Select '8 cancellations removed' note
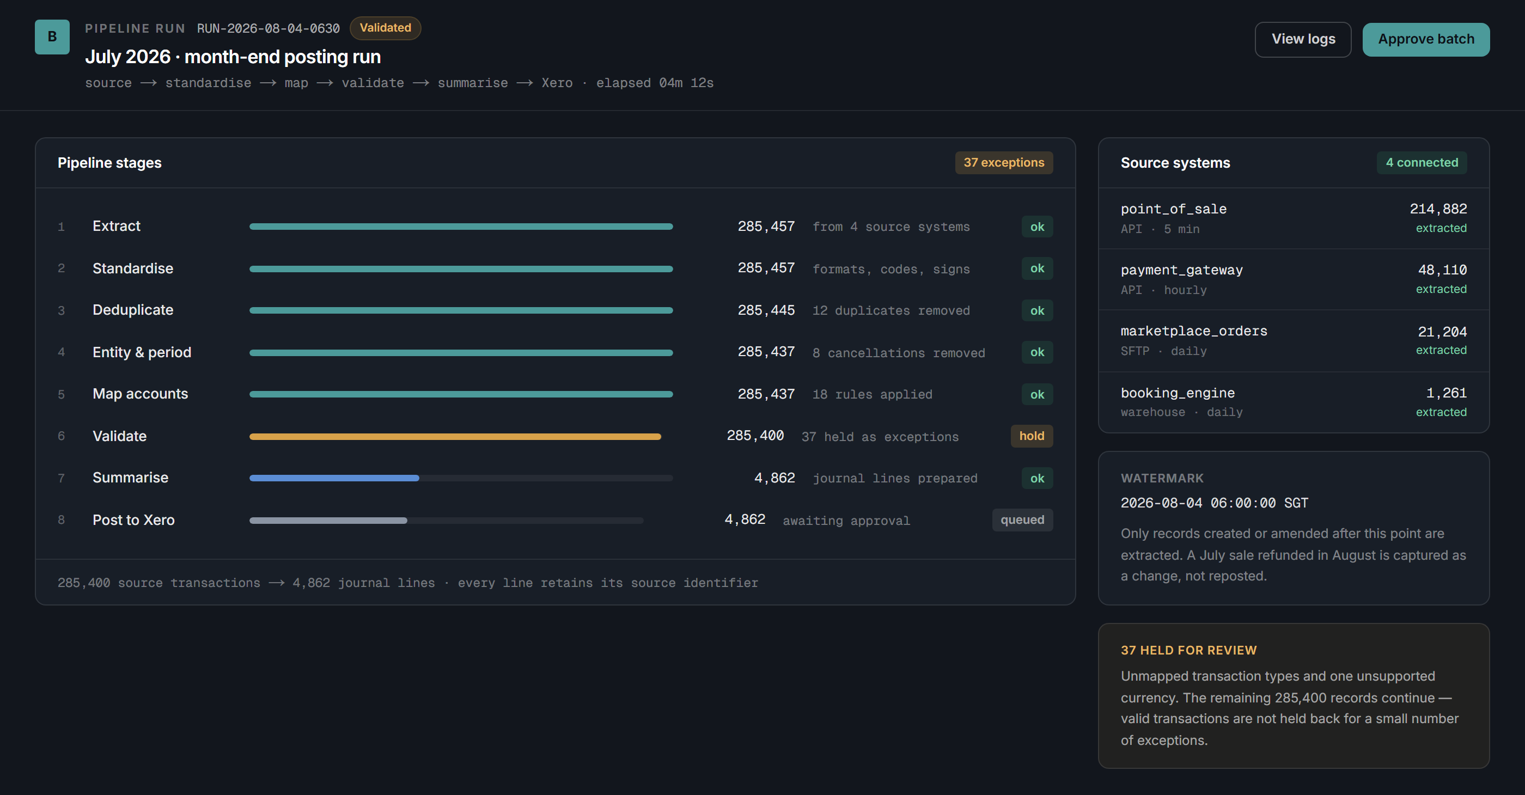This screenshot has width=1525, height=795. pyautogui.click(x=899, y=353)
